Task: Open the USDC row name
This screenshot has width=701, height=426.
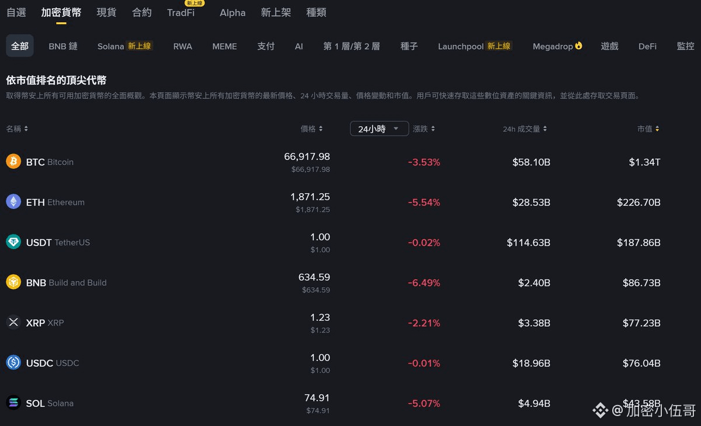Action: point(53,363)
